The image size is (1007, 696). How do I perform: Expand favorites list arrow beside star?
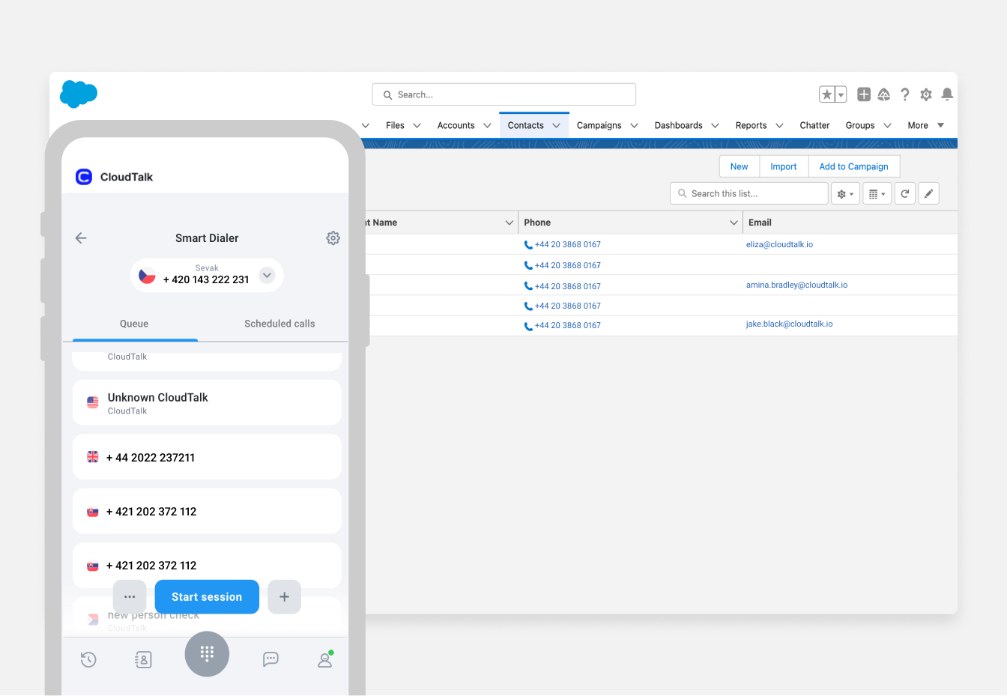841,94
